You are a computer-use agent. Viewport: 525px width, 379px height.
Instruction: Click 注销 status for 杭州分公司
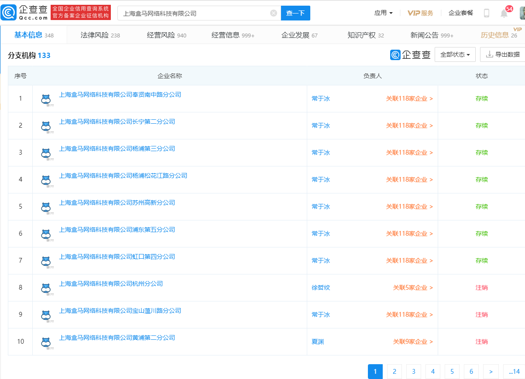482,288
